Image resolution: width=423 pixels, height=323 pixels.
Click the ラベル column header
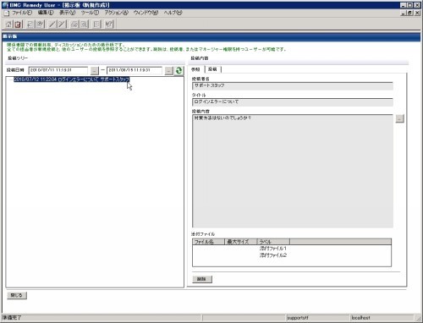click(x=273, y=242)
